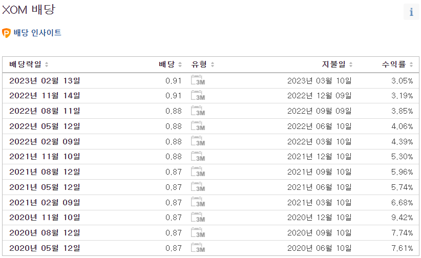This screenshot has height=258, width=421.
Task: Select the ex-dividend date 2023년 02월 13일
Action: pos(45,80)
